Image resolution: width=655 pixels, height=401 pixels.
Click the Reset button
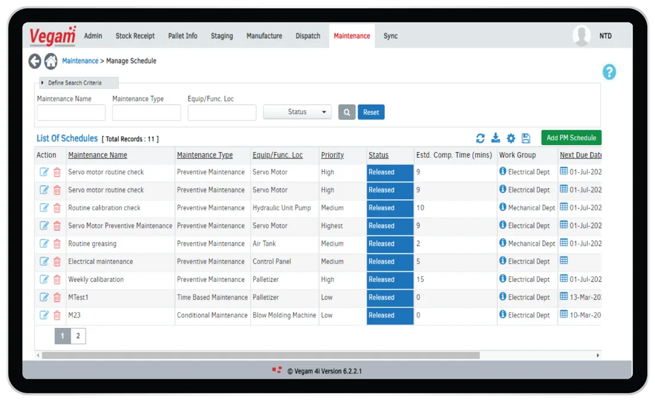tap(371, 112)
